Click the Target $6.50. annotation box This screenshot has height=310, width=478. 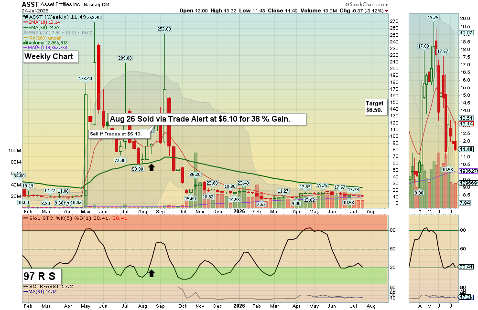pyautogui.click(x=376, y=107)
